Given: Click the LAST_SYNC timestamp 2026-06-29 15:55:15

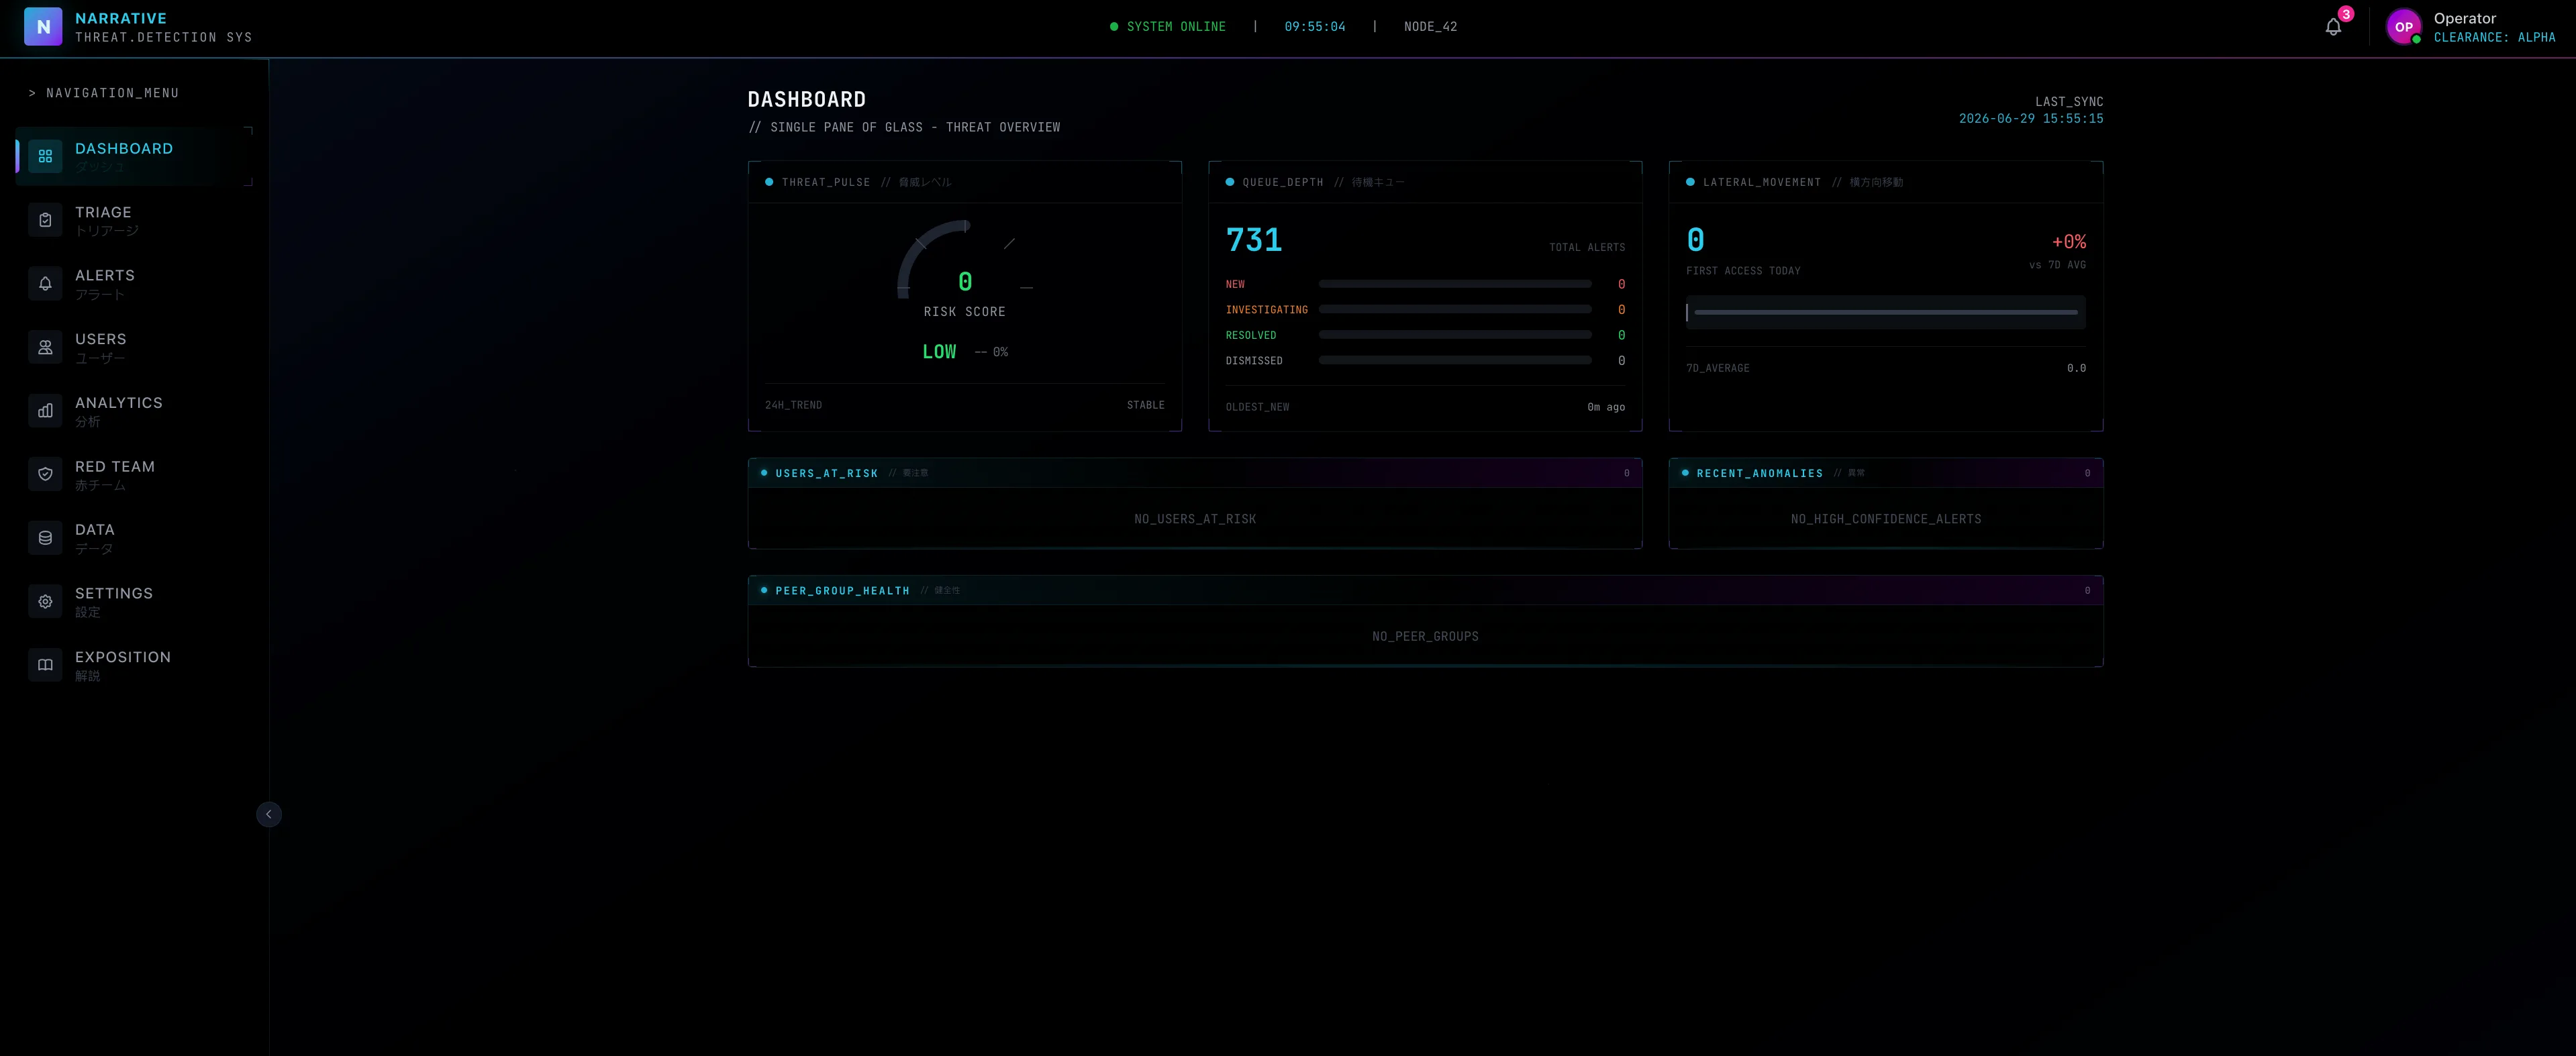Looking at the screenshot, I should click(2030, 118).
